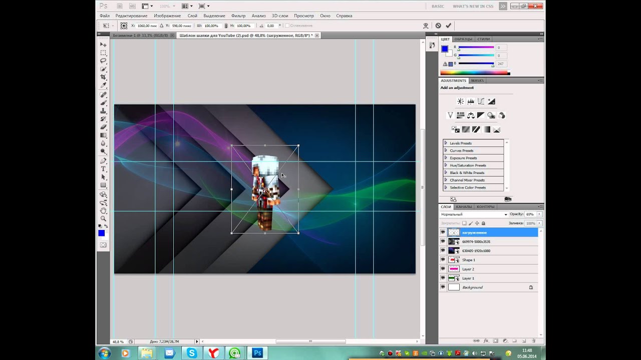Screen dimensions: 641x360
Task: Click the layer style fx icon
Action: [x=485, y=340]
